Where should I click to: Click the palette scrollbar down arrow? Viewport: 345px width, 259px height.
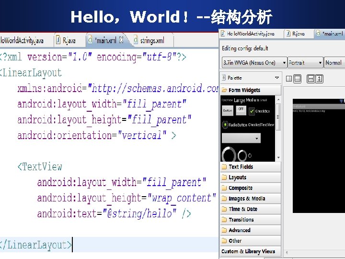[278, 158]
